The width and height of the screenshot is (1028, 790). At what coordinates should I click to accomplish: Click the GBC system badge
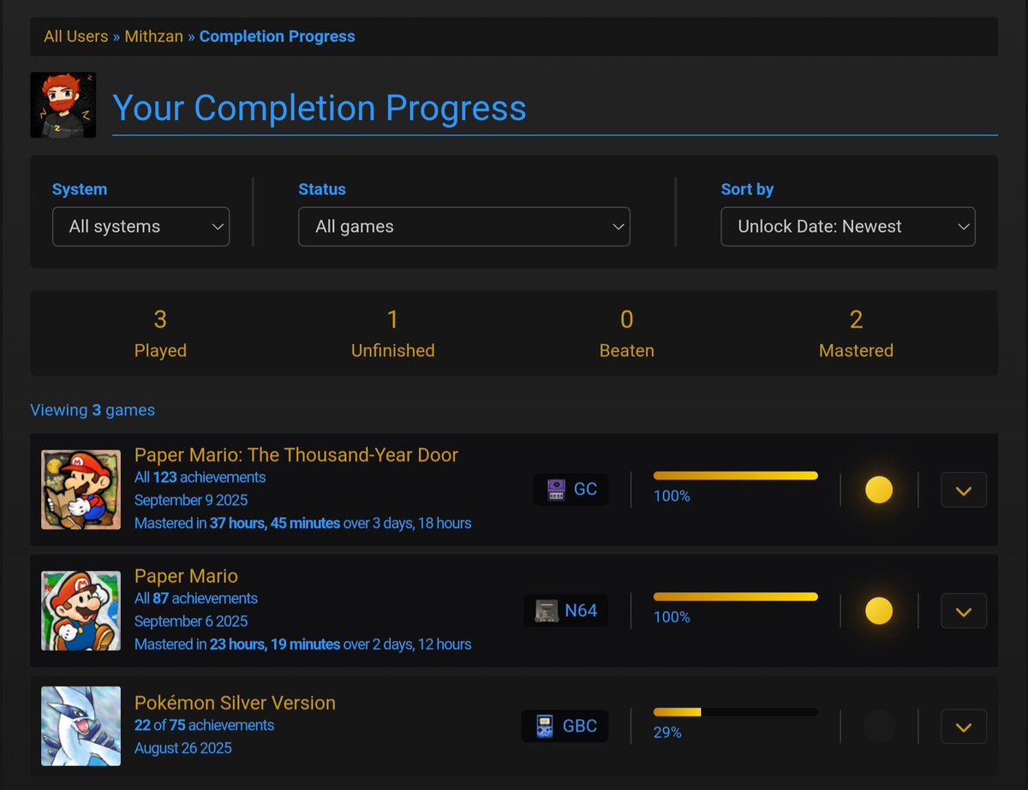coord(565,726)
